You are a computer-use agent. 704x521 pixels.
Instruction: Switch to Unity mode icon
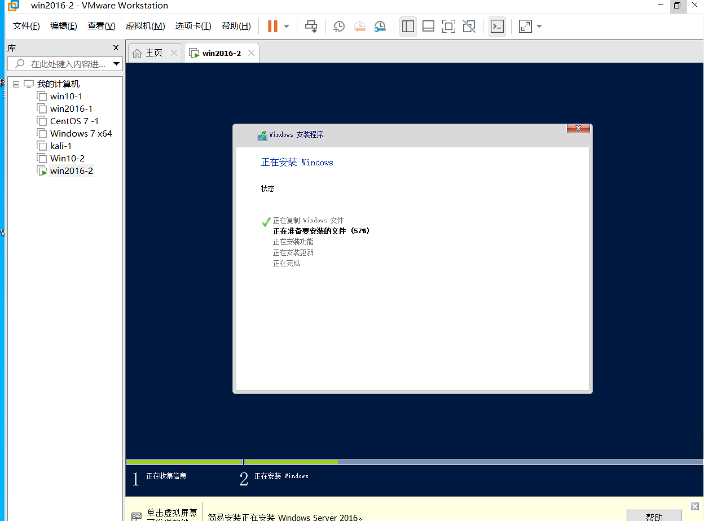[469, 26]
